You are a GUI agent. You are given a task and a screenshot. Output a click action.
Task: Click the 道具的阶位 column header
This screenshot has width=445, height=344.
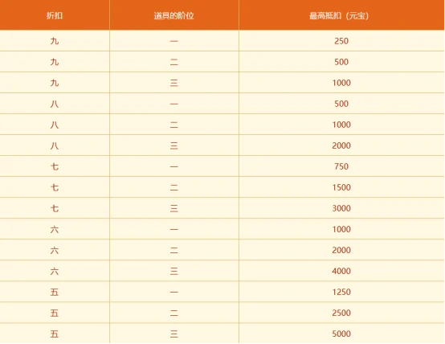[x=174, y=15]
